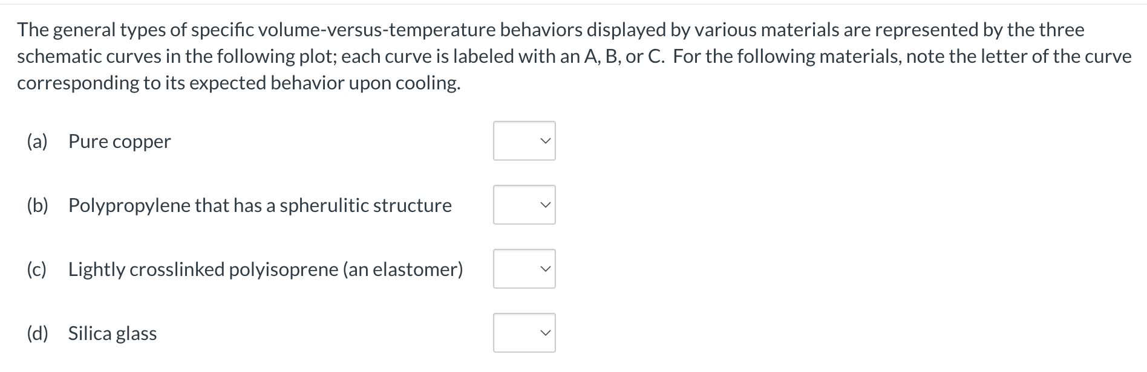
Task: Click the text 'Lightly crosslinked polyisoprene (an elastomer)'
Action: (x=266, y=269)
